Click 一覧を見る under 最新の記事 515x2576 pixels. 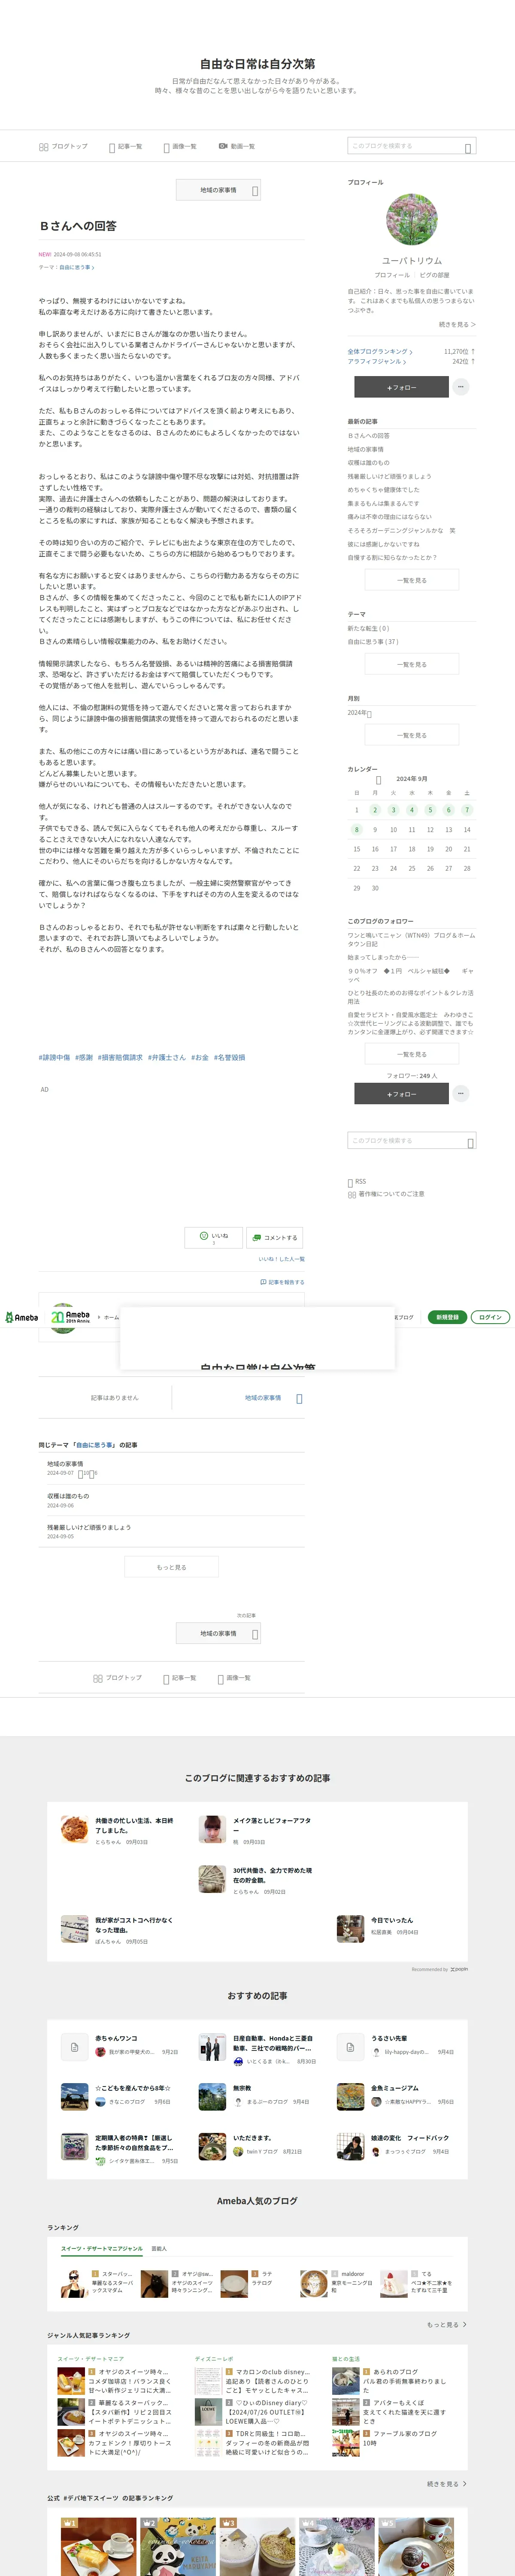pyautogui.click(x=412, y=580)
